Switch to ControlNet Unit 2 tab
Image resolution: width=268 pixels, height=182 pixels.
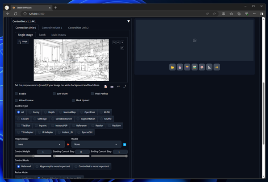[78, 28]
